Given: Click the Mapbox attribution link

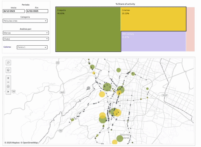Looking at the screenshot, I should coord(12,143).
